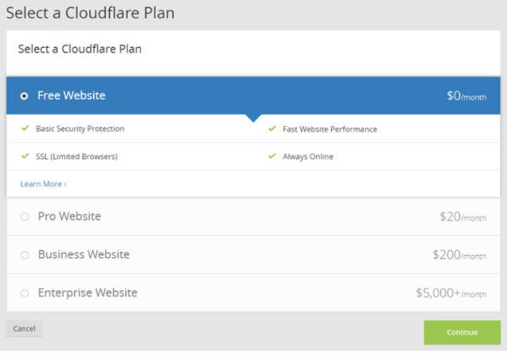
Task: Cancel the plan selection
Action: click(24, 328)
